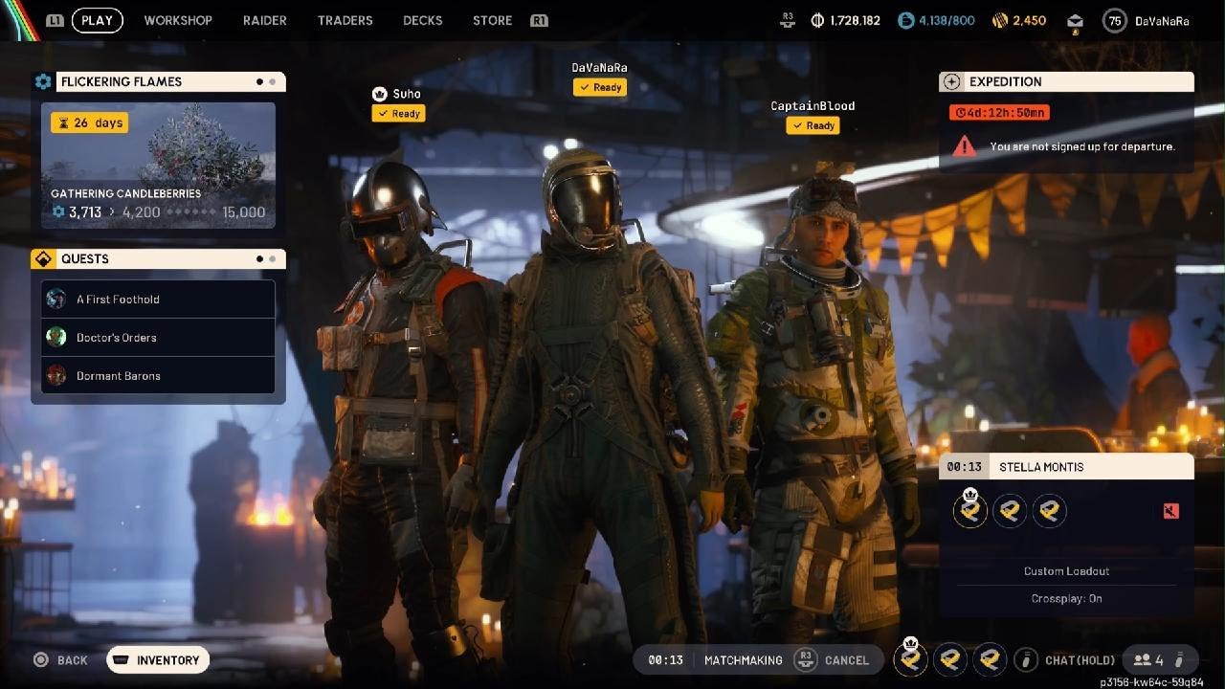Image resolution: width=1225 pixels, height=689 pixels.
Task: Select the third squad emblem in map panel
Action: point(1049,511)
